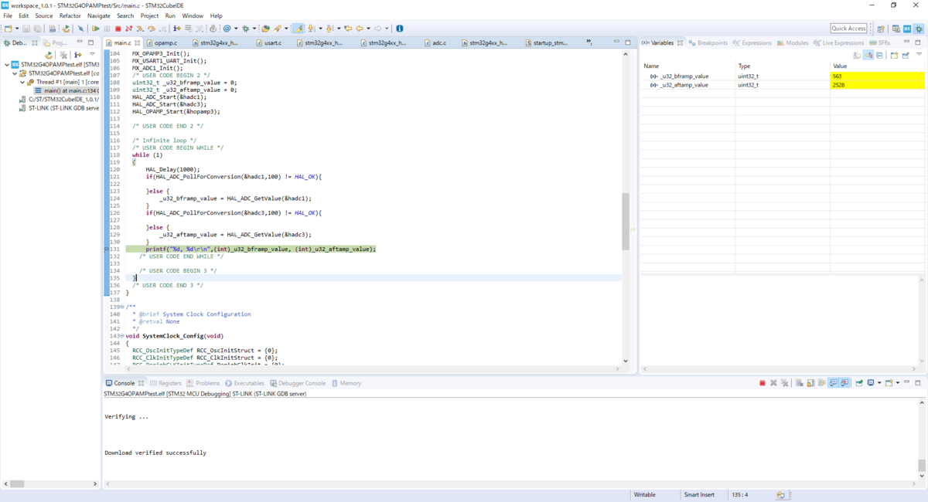Open the Navigate menu
Image resolution: width=928 pixels, height=502 pixels.
98,15
